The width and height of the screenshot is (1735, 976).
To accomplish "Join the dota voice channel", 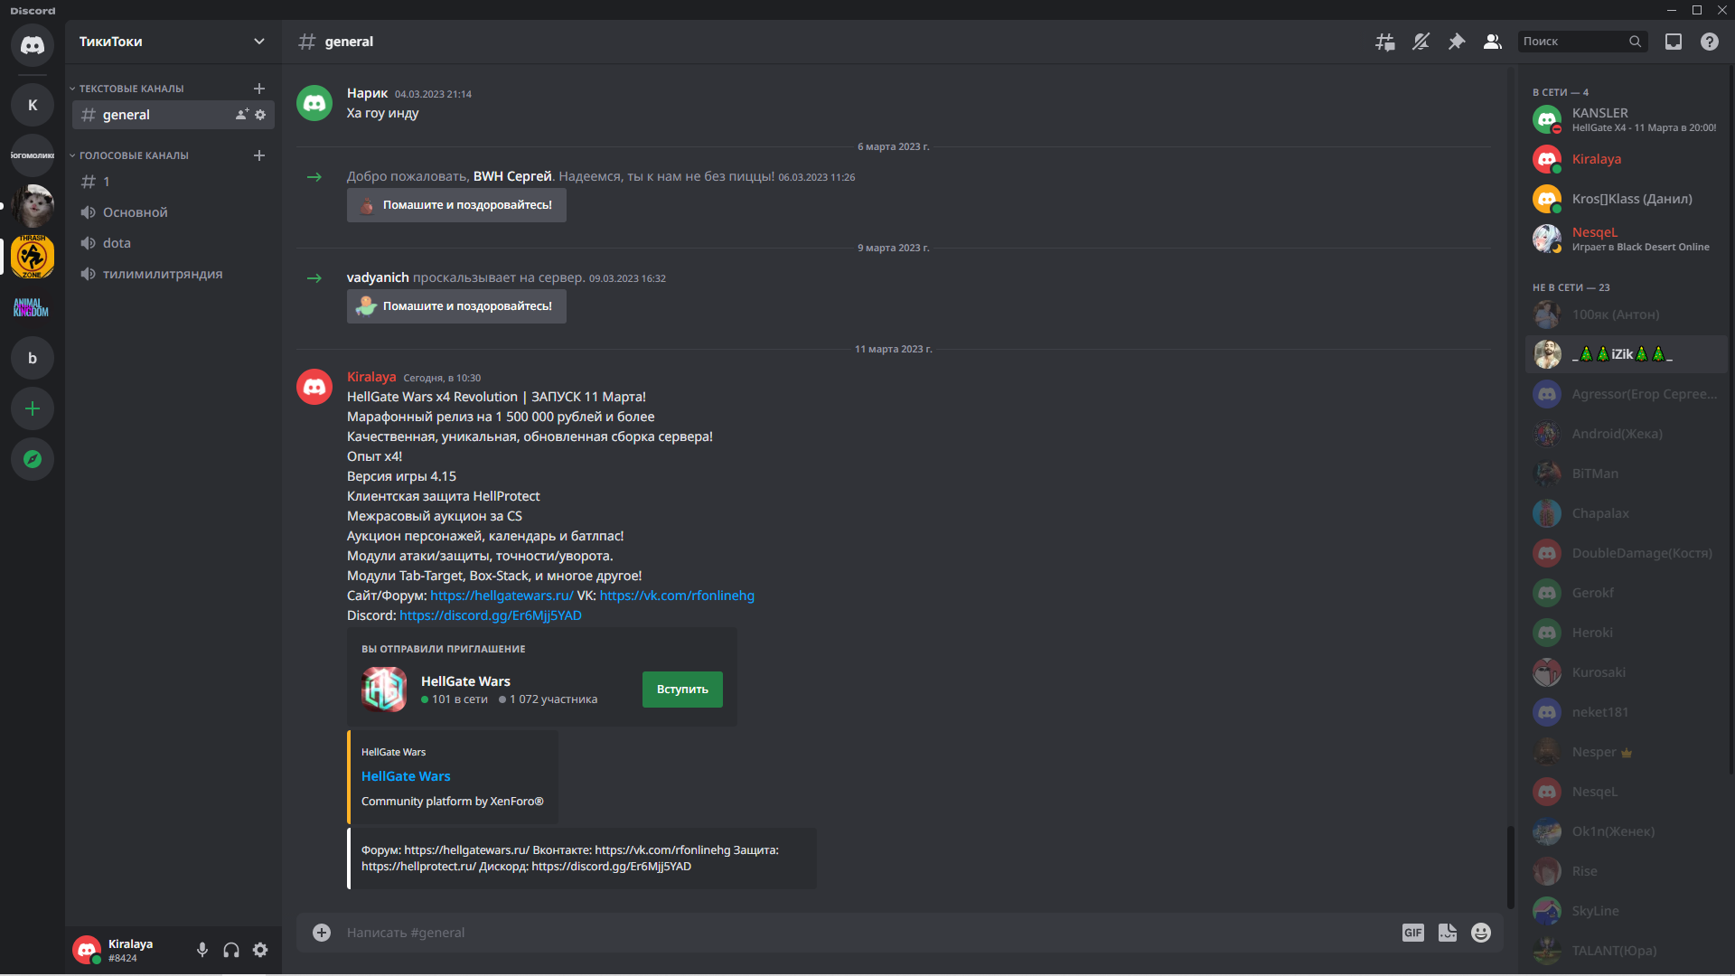I will (x=173, y=243).
